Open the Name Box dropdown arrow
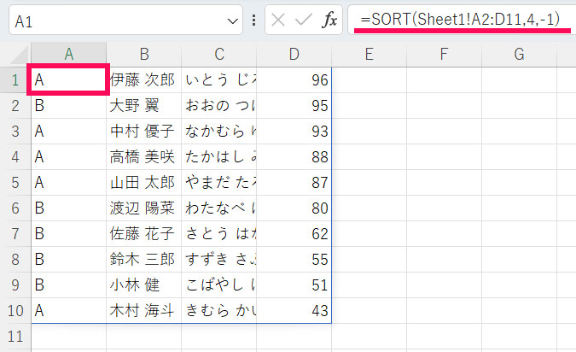 pos(232,21)
